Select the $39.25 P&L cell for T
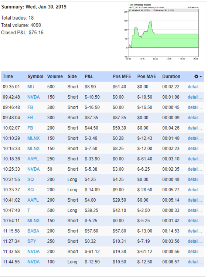Image resolution: width=208 pixels, height=277 pixels. click(91, 211)
